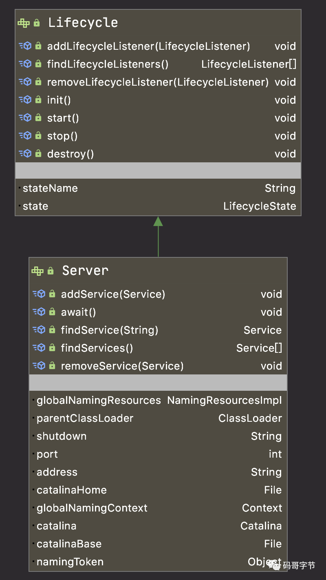Click method icon beside addLifecycleListener
This screenshot has height=580, width=326.
(25, 46)
